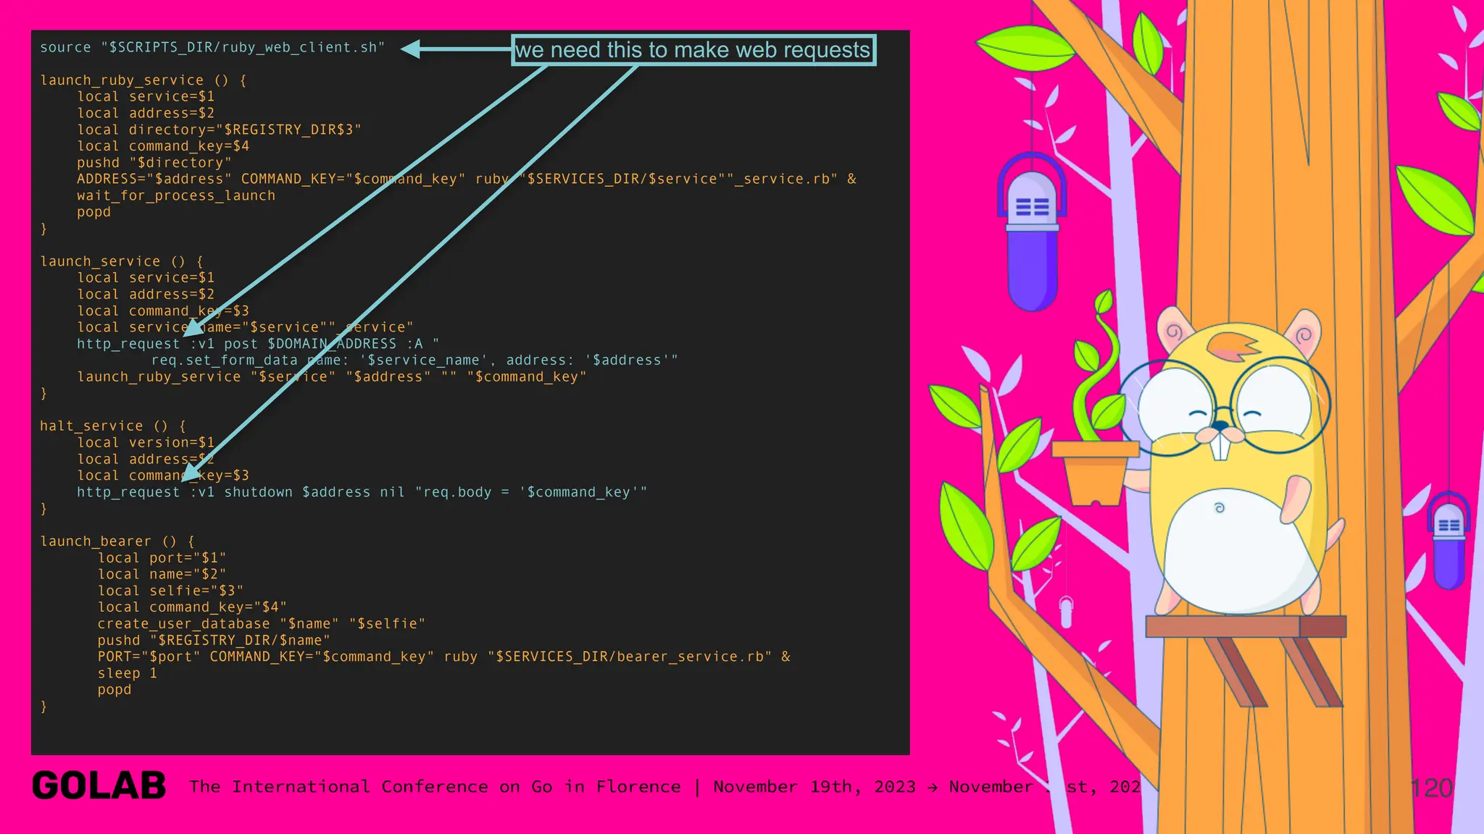This screenshot has height=834, width=1484.
Task: Click the slide number 120
Action: tap(1432, 788)
